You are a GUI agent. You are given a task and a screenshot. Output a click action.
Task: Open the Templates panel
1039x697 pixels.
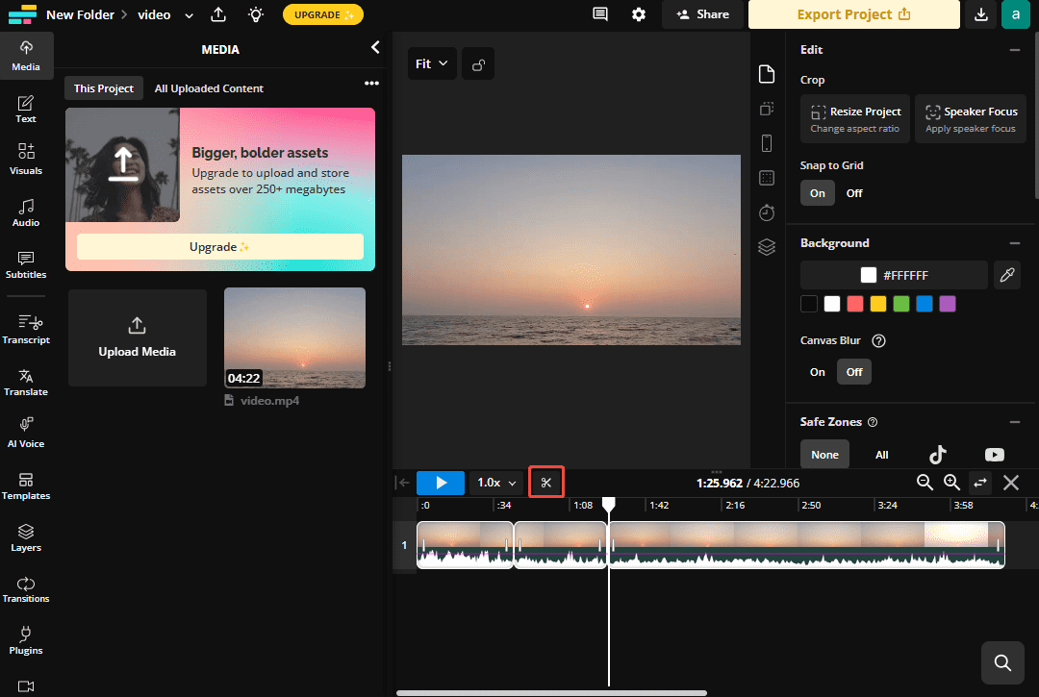tap(26, 485)
